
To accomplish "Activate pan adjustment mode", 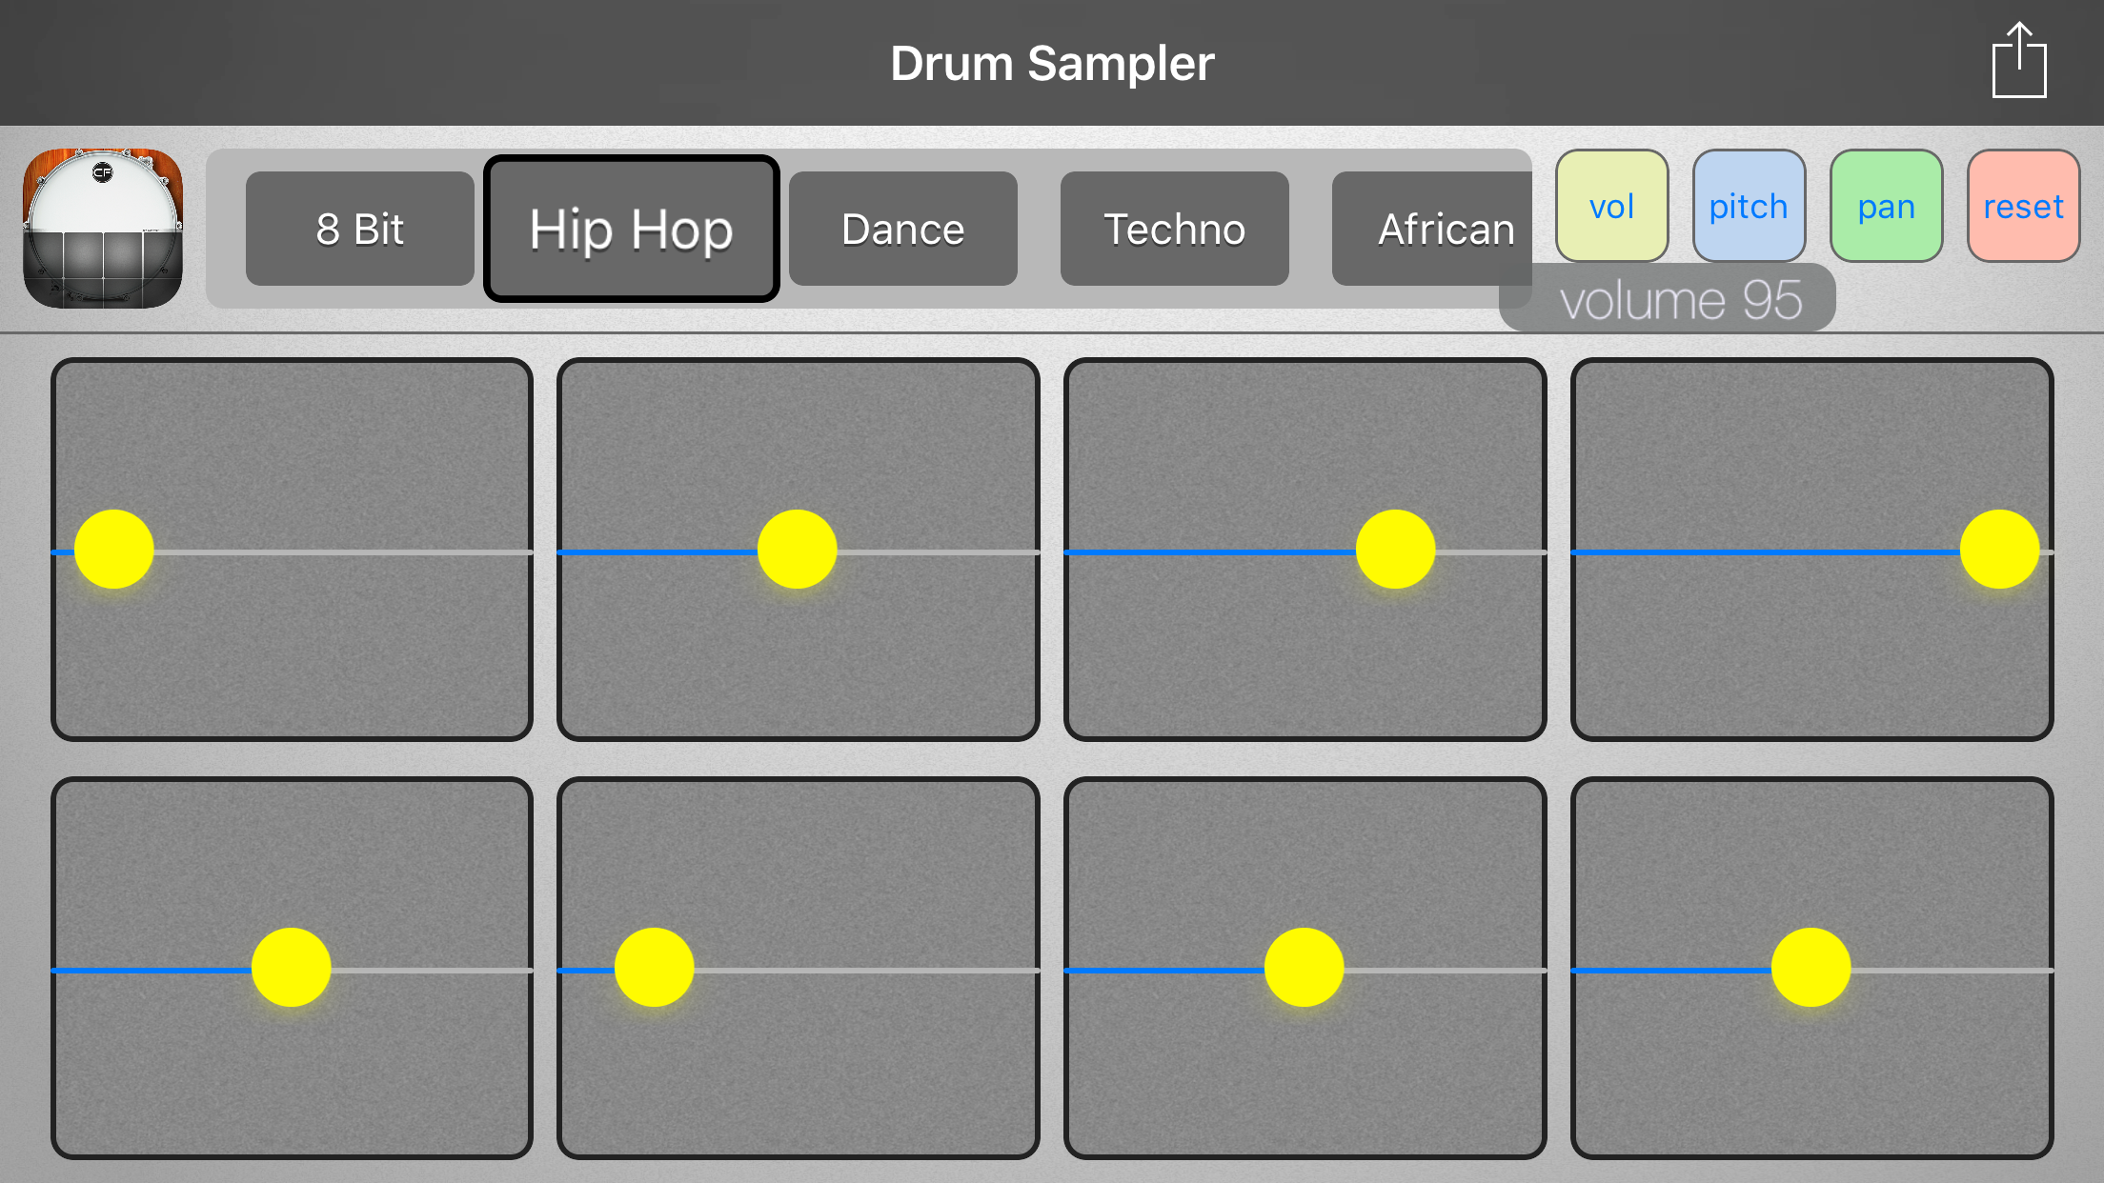I will pos(1886,206).
